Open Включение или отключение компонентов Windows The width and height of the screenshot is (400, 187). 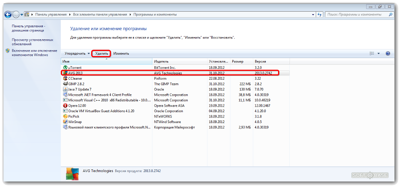[x=34, y=53]
